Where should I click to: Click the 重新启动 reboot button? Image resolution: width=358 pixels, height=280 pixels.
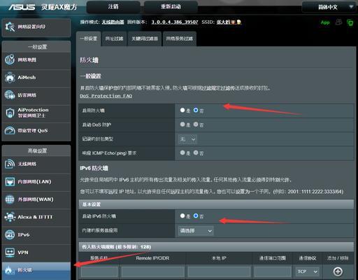pos(171,7)
